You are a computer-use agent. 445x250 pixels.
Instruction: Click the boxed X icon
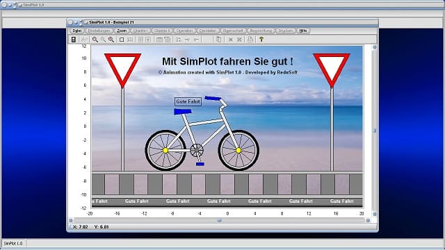pos(148,40)
